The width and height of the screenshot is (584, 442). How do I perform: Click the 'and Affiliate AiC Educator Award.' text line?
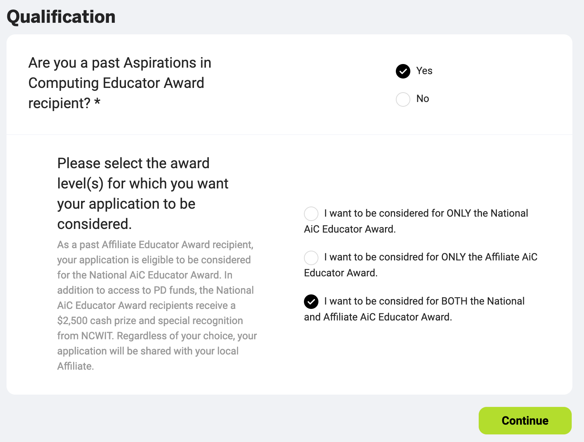pos(378,317)
